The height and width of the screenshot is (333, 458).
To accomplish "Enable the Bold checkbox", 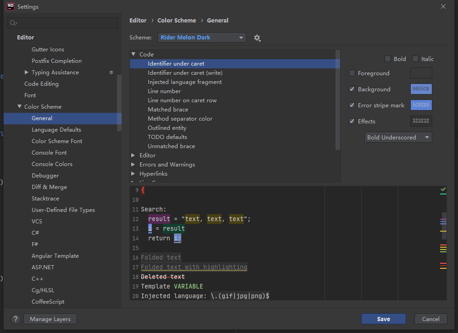I will coord(387,59).
